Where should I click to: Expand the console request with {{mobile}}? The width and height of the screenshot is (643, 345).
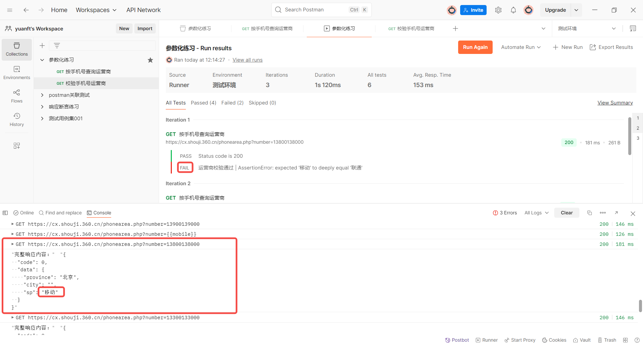13,234
